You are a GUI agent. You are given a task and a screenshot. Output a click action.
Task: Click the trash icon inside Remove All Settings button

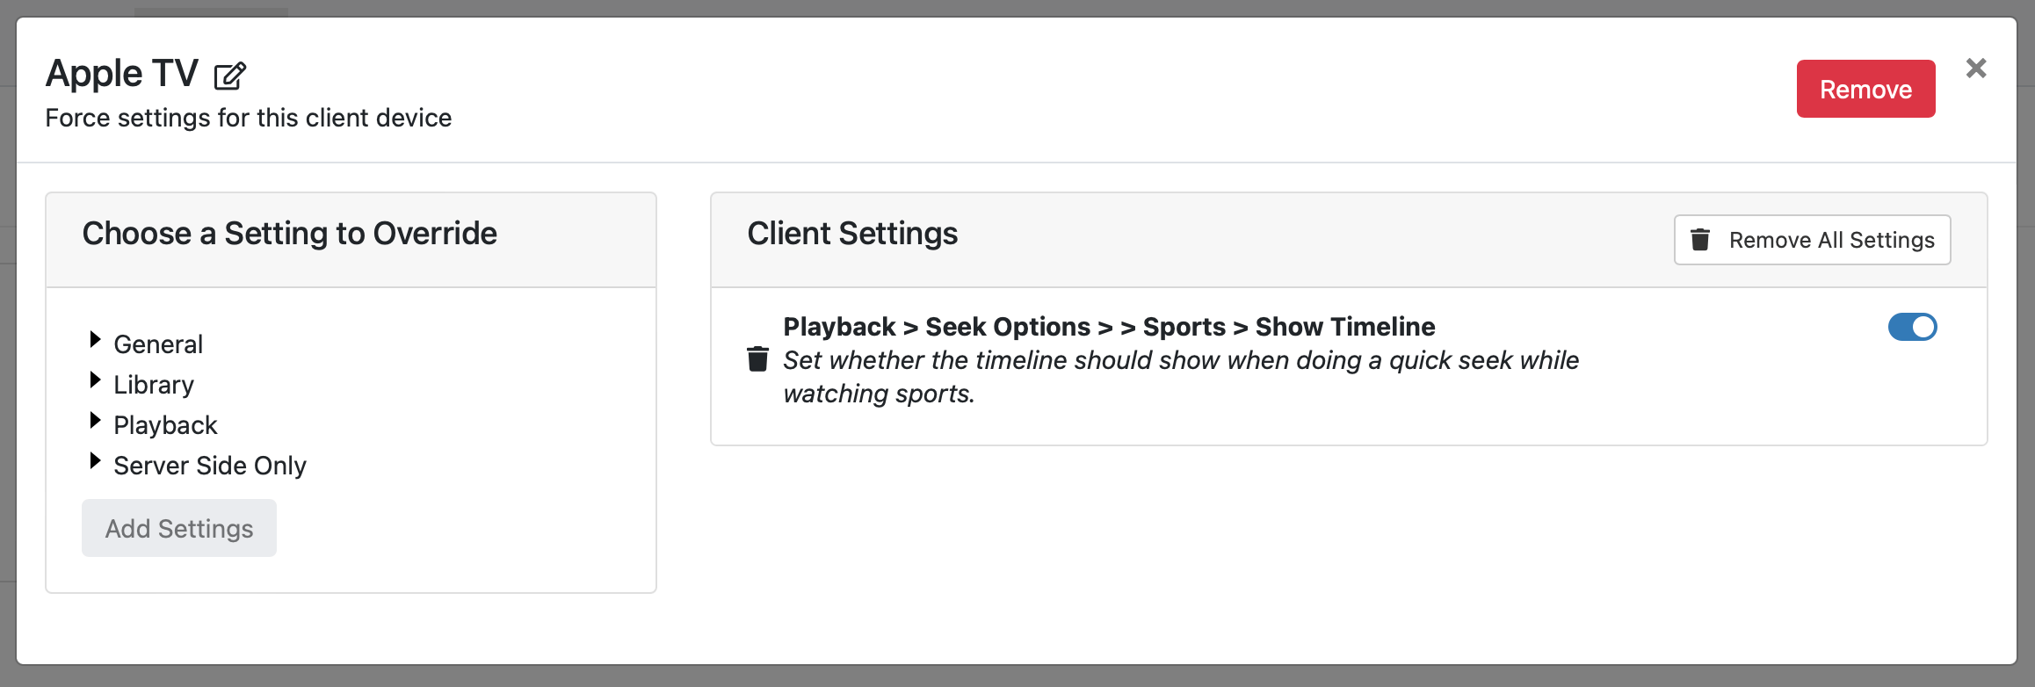coord(1701,239)
